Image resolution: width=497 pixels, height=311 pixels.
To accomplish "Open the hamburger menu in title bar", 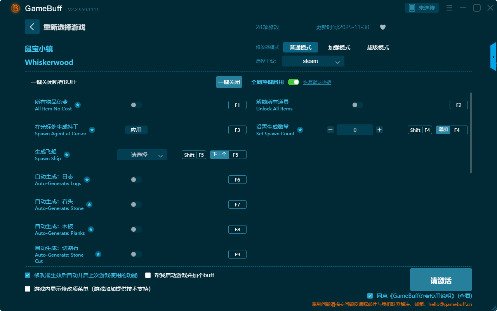I will (449, 8).
